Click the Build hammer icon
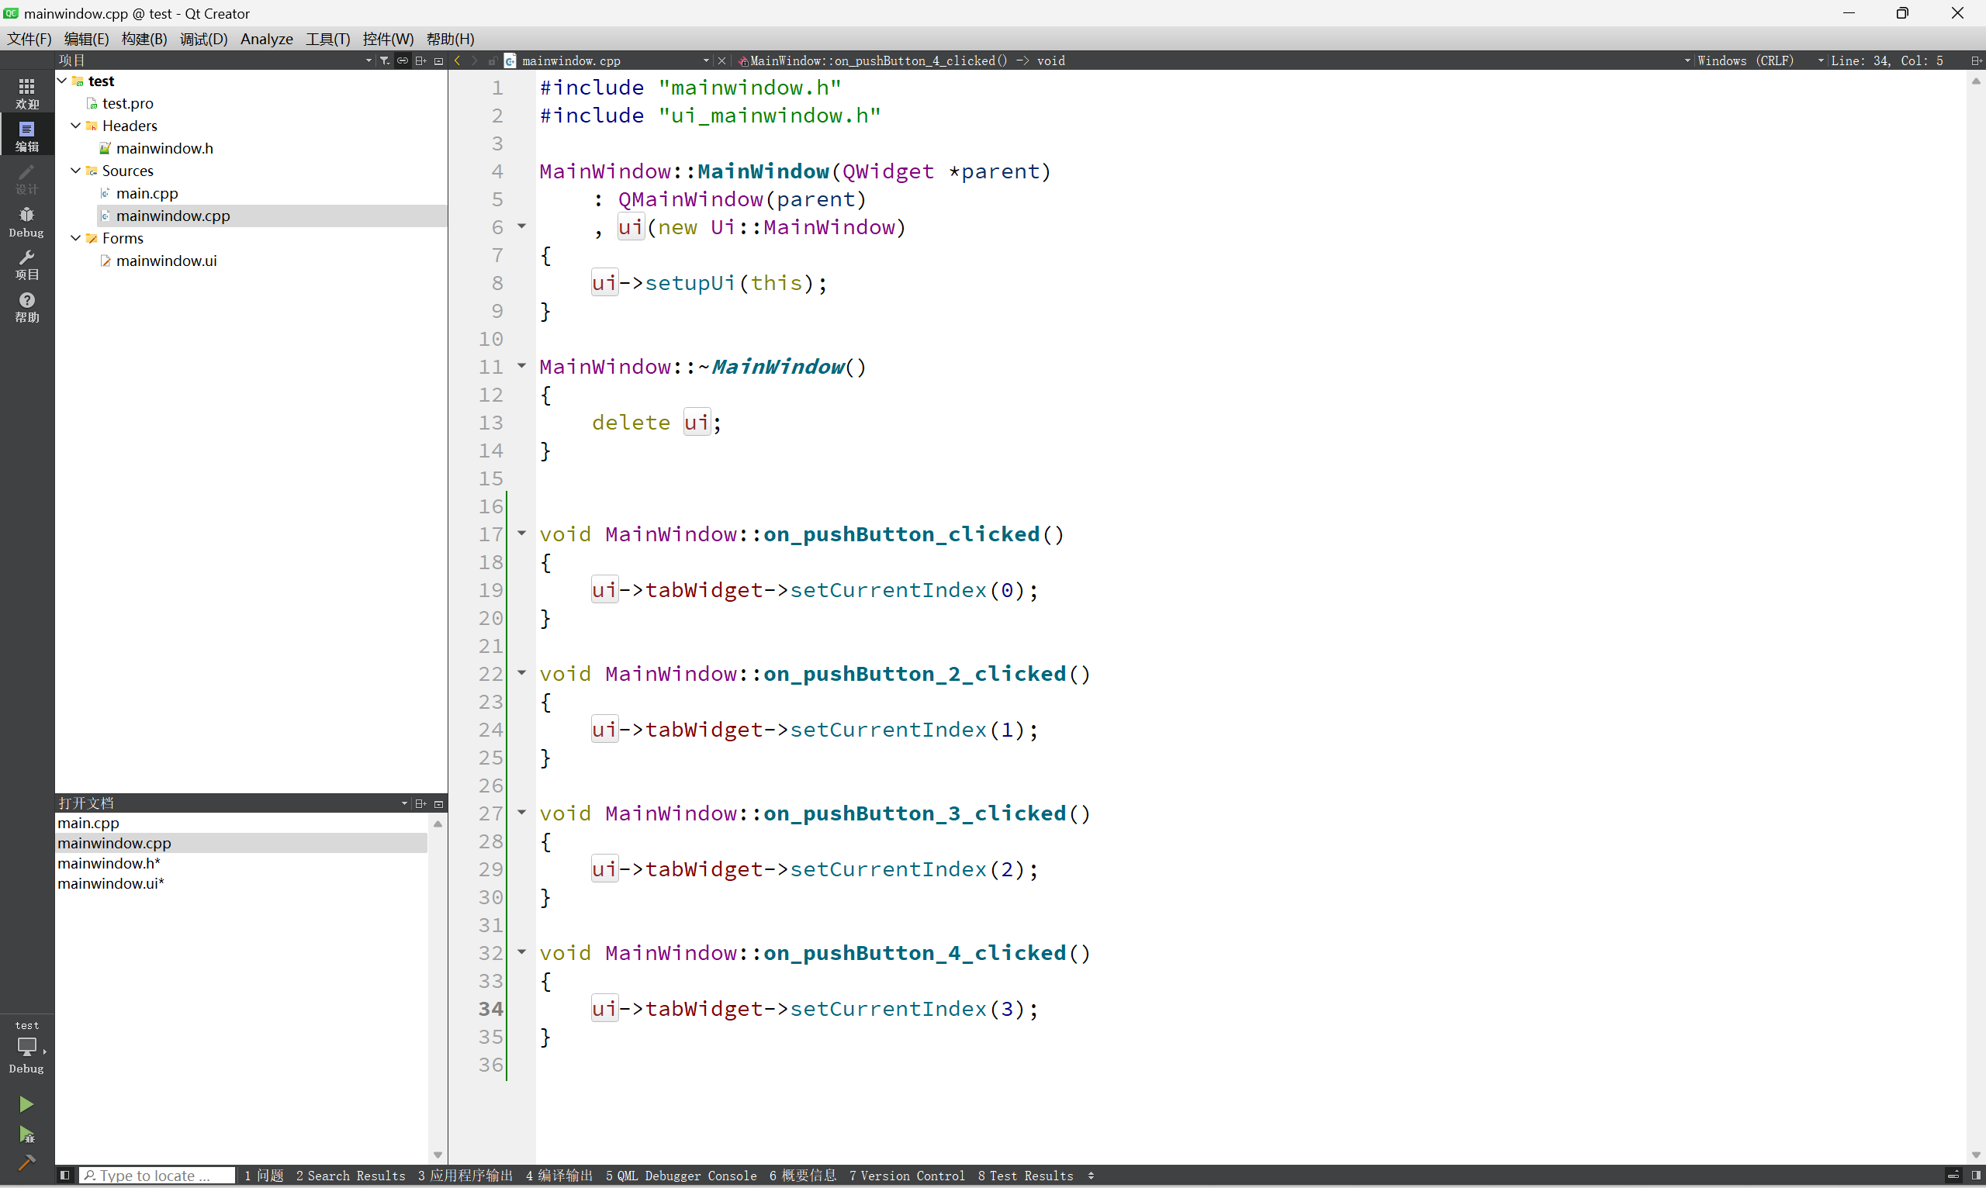This screenshot has height=1188, width=1986. pos(26,1162)
